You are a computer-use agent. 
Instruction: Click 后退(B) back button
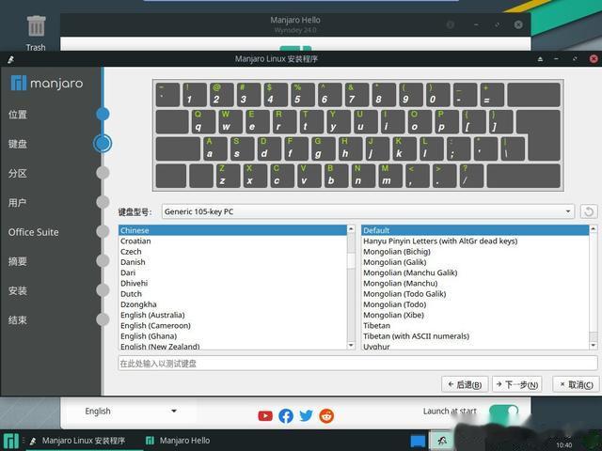pyautogui.click(x=465, y=384)
